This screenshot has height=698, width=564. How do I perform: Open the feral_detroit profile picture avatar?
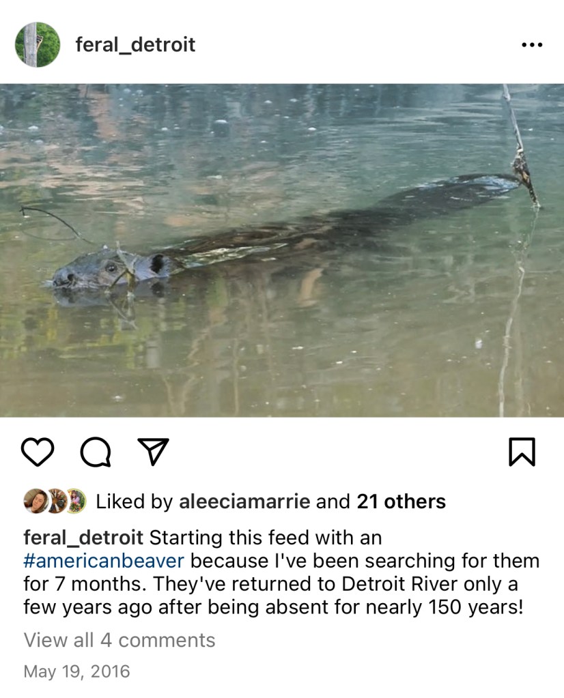38,45
